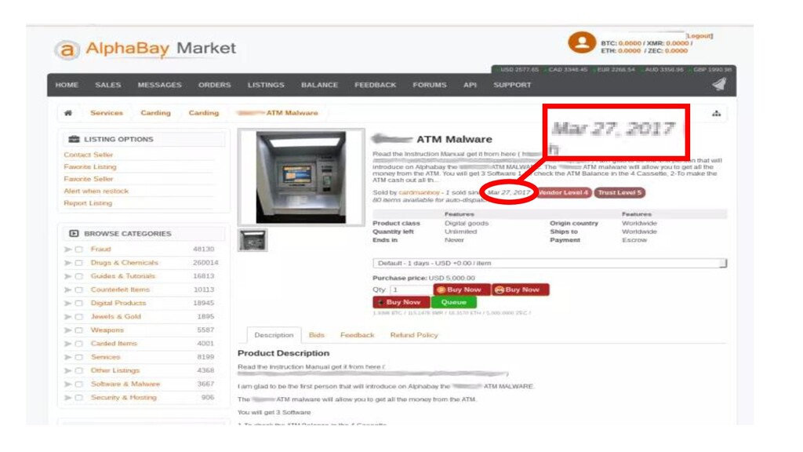Click the Favorite Listing link
The image size is (803, 452).
[x=90, y=166]
